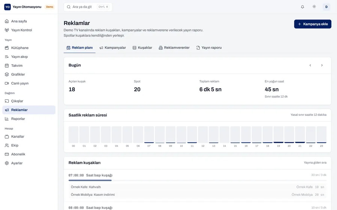Click Yasal sınır saatte 12 dakika text
Screen dimensions: 337x210
309,115
